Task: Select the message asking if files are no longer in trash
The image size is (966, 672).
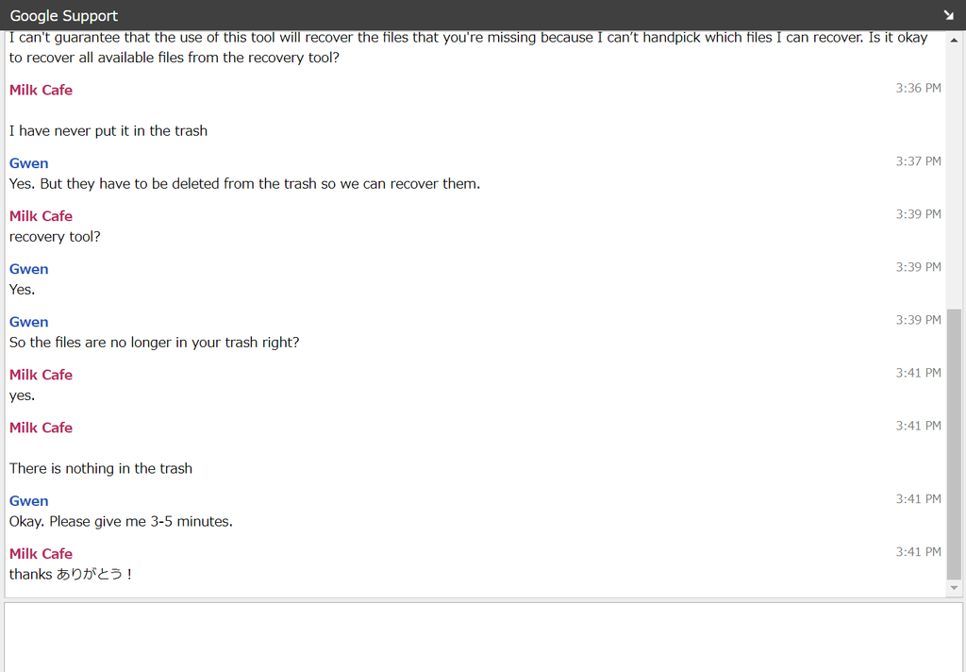Action: (x=154, y=343)
